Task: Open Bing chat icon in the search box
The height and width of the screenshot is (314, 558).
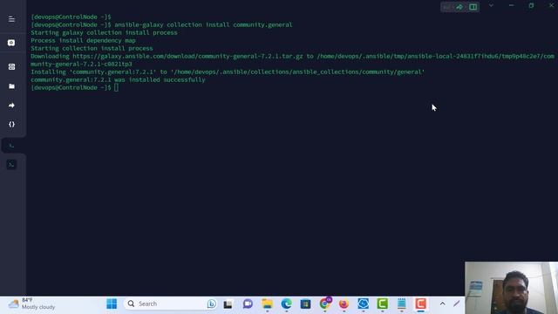Action: coord(211,304)
